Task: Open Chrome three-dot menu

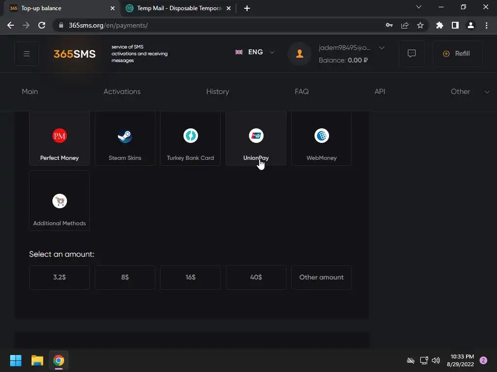Action: point(486,25)
